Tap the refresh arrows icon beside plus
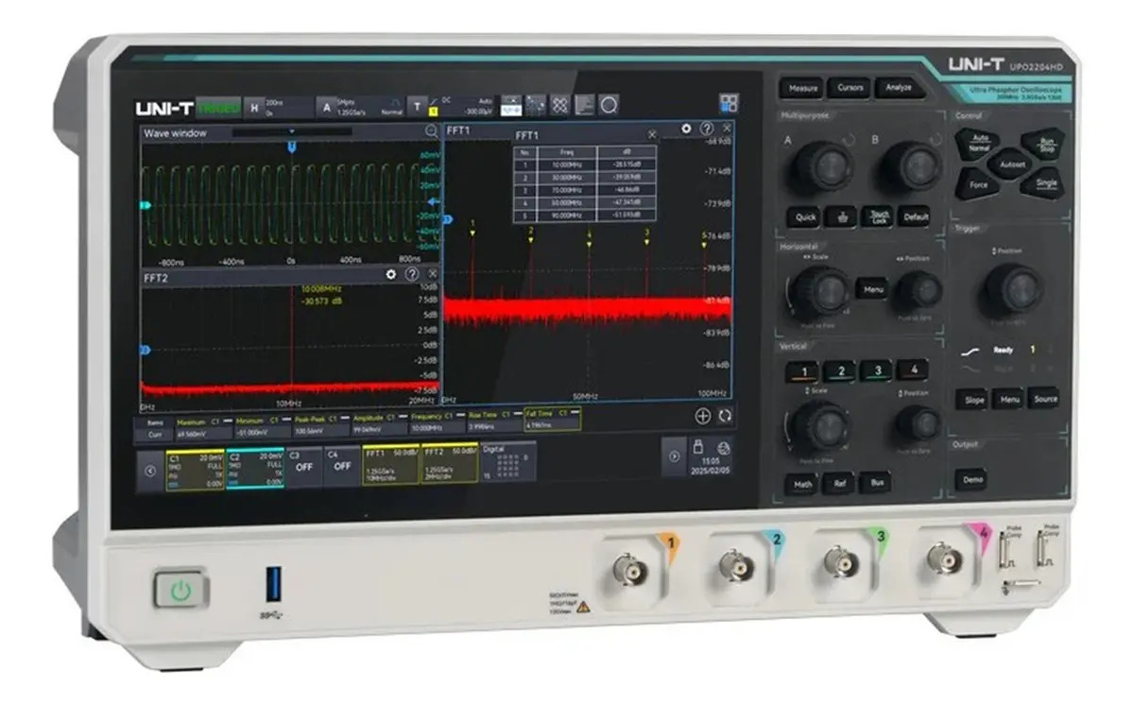This screenshot has width=1134, height=705. pos(725,415)
